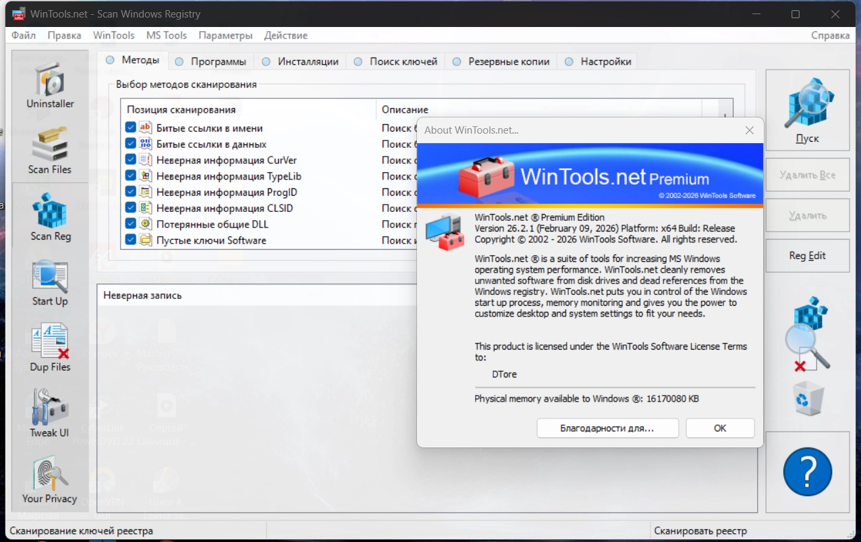The image size is (861, 542).
Task: Switch to the Методы tab
Action: (x=132, y=60)
